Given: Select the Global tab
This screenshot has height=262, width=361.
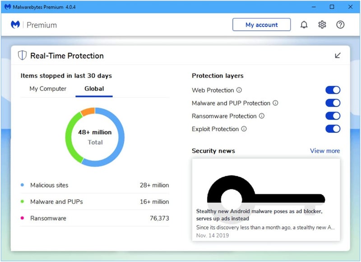Looking at the screenshot, I should [94, 89].
